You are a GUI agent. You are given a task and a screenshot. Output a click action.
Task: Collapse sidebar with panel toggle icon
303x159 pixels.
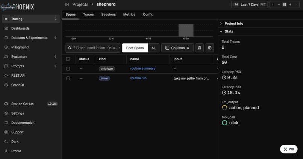pos(67,4)
